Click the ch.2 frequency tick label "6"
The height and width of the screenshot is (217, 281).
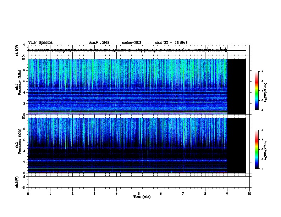tap(24, 140)
